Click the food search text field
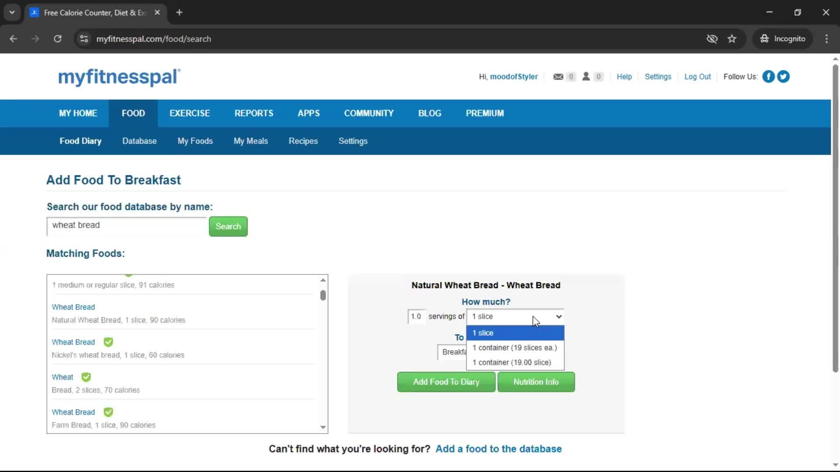Image resolution: width=840 pixels, height=472 pixels. pos(127,226)
